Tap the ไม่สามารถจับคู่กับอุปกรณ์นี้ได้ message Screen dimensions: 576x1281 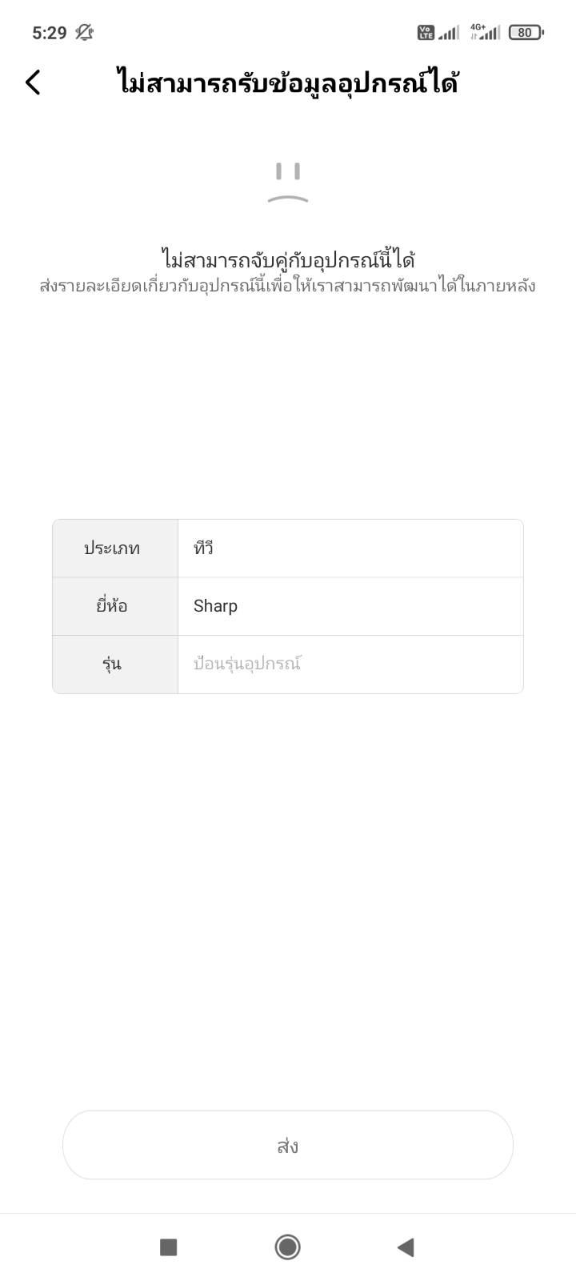click(x=288, y=259)
